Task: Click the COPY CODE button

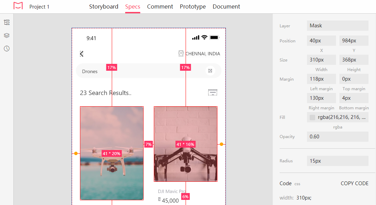Action: tap(354, 183)
